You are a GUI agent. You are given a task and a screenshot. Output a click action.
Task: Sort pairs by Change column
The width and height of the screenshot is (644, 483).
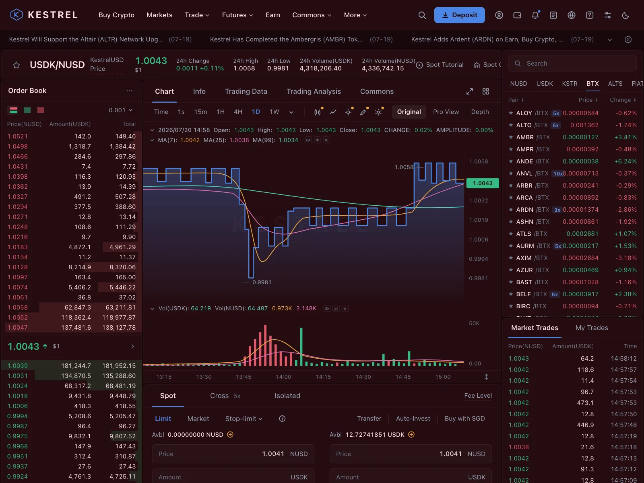click(x=623, y=100)
